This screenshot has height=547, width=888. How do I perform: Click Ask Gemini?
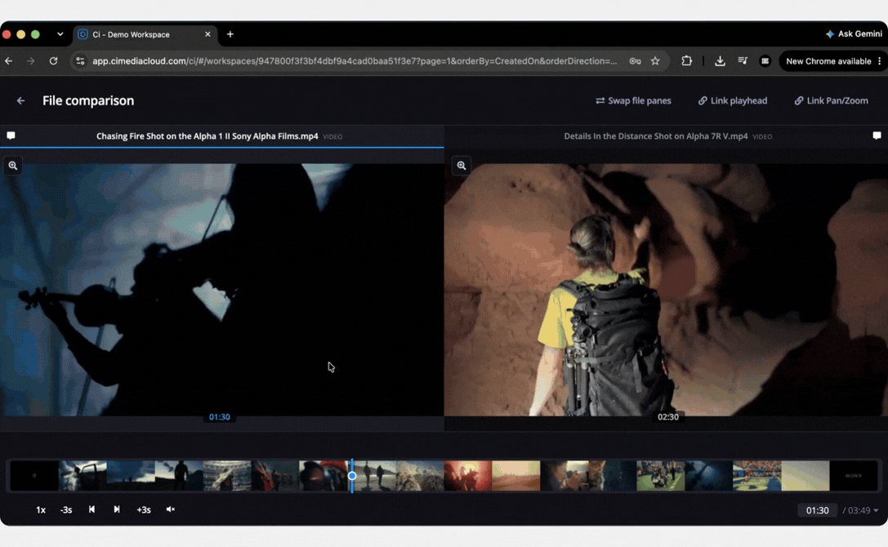click(854, 34)
